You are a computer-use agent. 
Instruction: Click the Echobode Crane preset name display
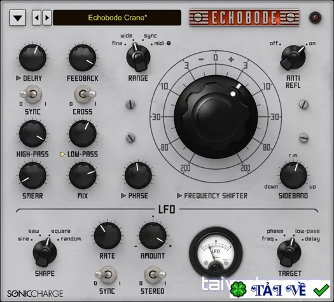tap(117, 18)
